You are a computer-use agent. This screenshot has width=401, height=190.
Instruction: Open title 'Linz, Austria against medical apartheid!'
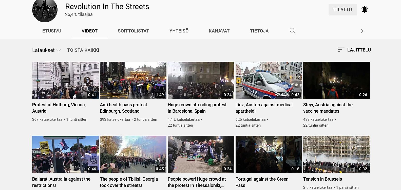pos(264,108)
